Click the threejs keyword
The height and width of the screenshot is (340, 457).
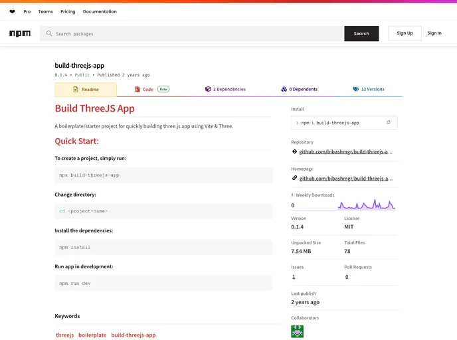64,335
